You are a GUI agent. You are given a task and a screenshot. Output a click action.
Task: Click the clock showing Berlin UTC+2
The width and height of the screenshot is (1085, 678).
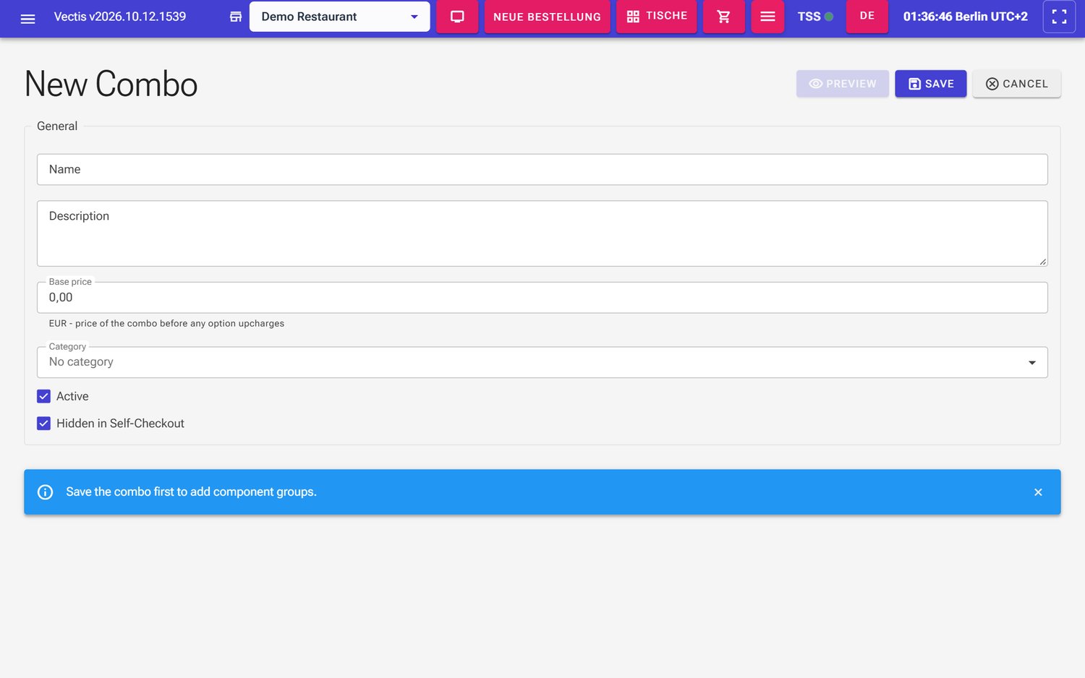point(965,17)
